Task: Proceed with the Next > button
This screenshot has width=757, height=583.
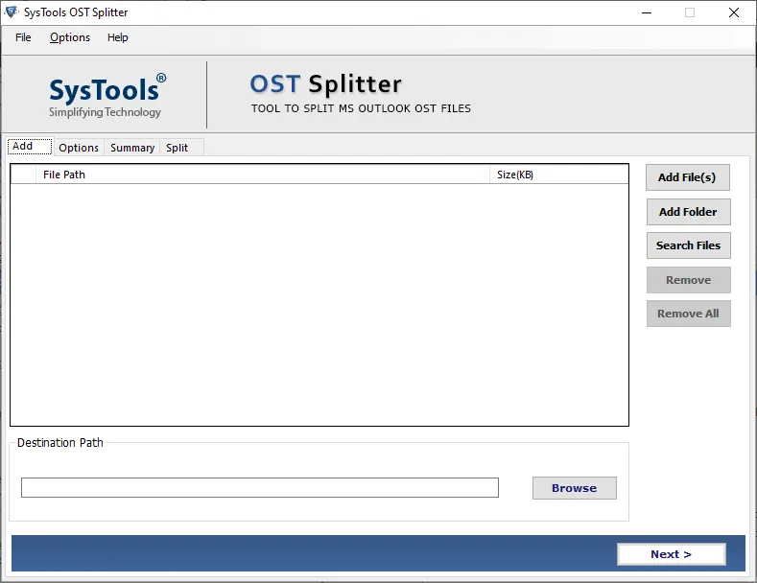Action: (x=671, y=554)
